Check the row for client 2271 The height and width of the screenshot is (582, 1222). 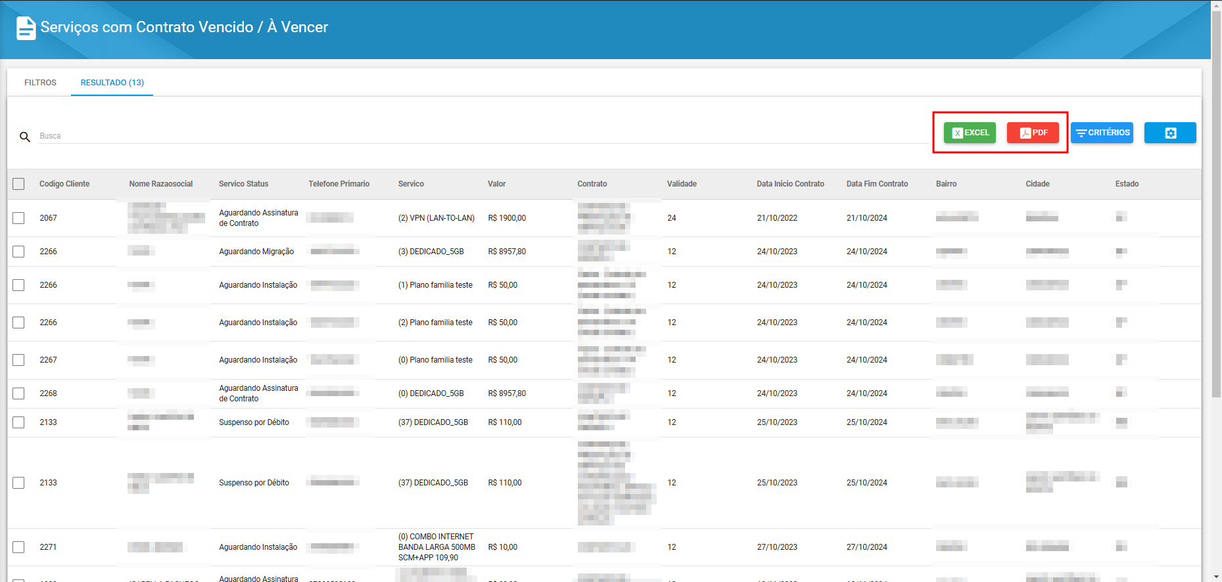pos(18,547)
